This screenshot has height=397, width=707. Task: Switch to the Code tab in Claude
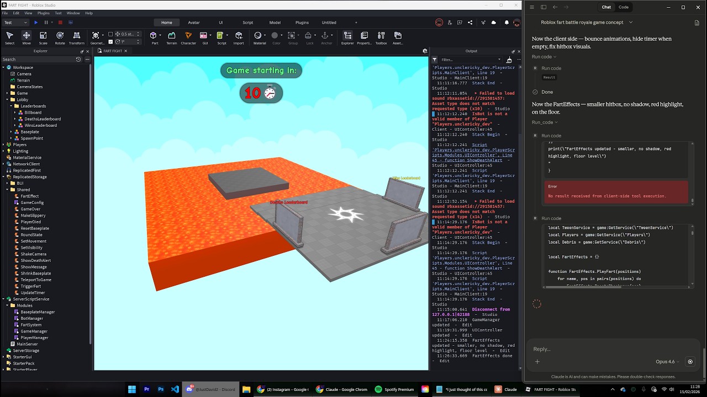624,7
